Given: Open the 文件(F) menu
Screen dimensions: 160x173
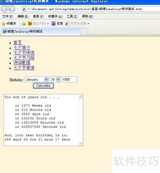Looking at the screenshot, I should pyautogui.click(x=8, y=16).
